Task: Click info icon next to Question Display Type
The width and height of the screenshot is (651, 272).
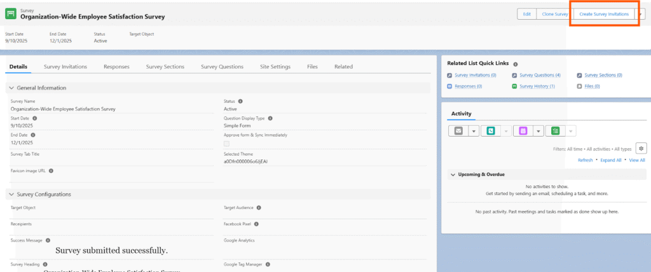Action: tap(270, 118)
